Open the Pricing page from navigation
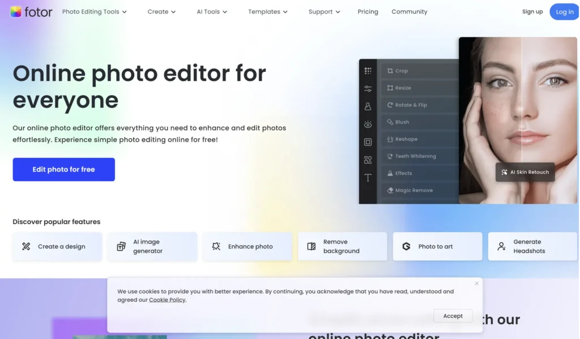The width and height of the screenshot is (580, 339). point(368,12)
